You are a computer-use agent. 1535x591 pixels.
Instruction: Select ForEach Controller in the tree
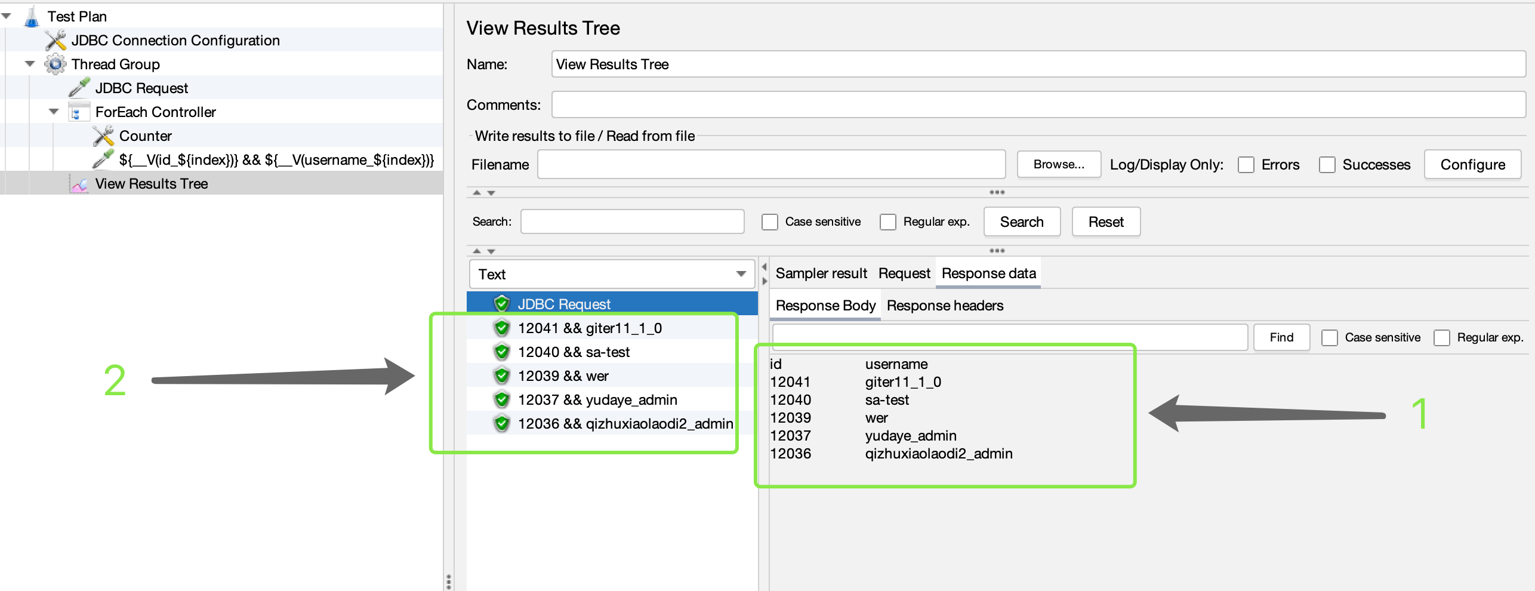pyautogui.click(x=156, y=112)
